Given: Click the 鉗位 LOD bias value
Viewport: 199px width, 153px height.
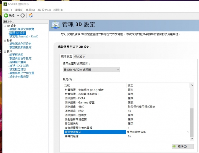Looking at the screenshot, I should coord(130,90).
